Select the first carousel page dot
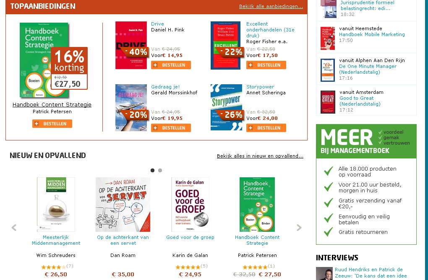428x280 pixels. (152, 170)
